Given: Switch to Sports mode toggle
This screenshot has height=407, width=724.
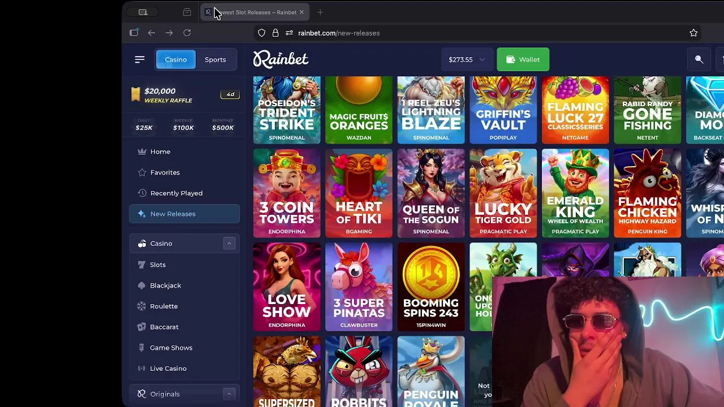Looking at the screenshot, I should [215, 59].
